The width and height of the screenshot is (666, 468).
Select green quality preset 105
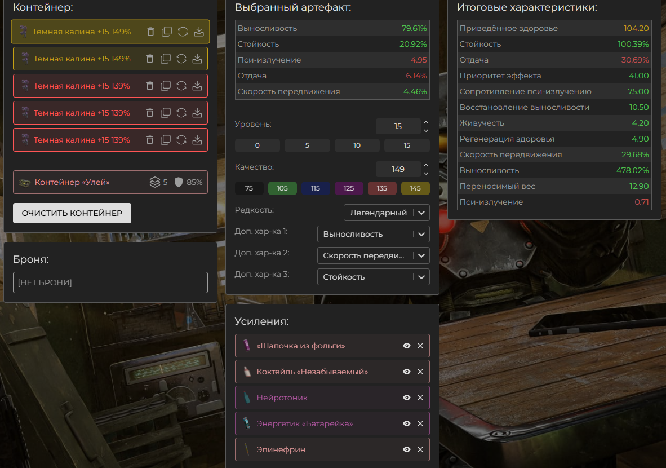(x=282, y=188)
